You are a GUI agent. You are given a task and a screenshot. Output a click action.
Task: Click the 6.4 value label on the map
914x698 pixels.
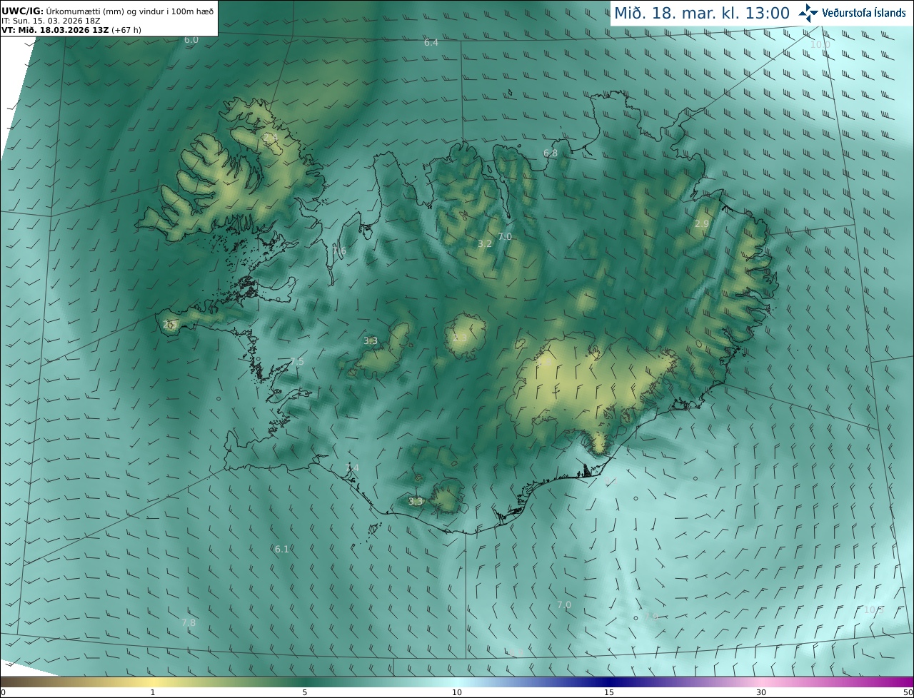(x=431, y=43)
